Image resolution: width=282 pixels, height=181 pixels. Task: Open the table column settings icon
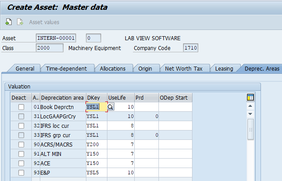pyautogui.click(x=250, y=97)
